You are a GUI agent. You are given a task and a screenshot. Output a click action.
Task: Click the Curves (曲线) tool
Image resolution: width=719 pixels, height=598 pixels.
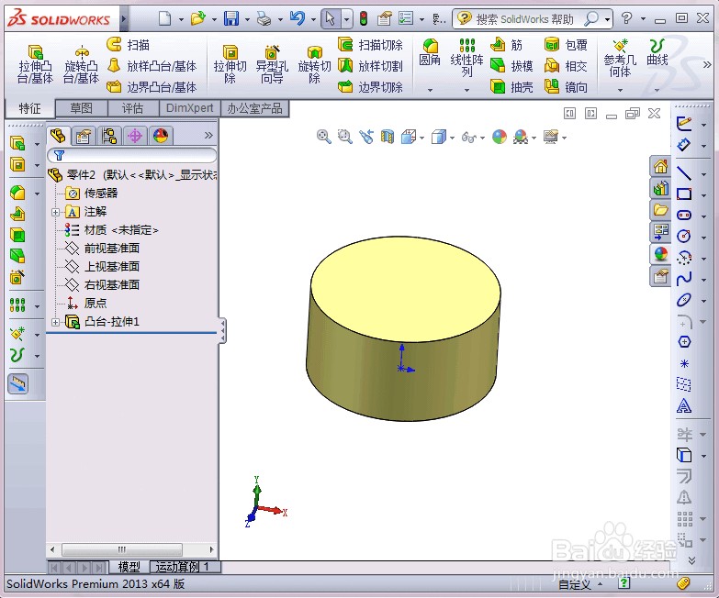(657, 52)
